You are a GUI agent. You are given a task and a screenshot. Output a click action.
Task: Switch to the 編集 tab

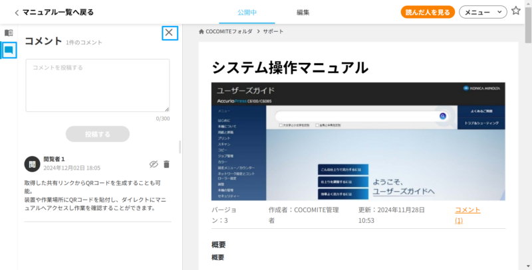(x=303, y=13)
